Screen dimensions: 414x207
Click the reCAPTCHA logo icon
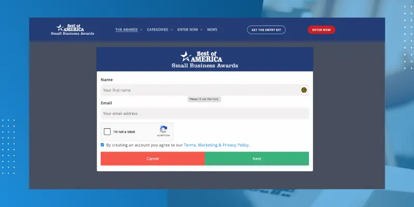[164, 129]
